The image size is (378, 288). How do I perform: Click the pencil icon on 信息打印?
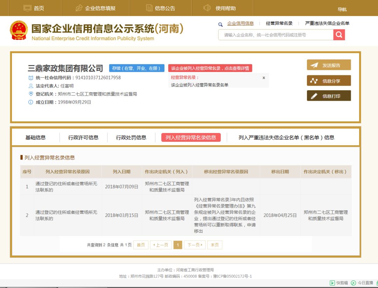click(x=314, y=96)
